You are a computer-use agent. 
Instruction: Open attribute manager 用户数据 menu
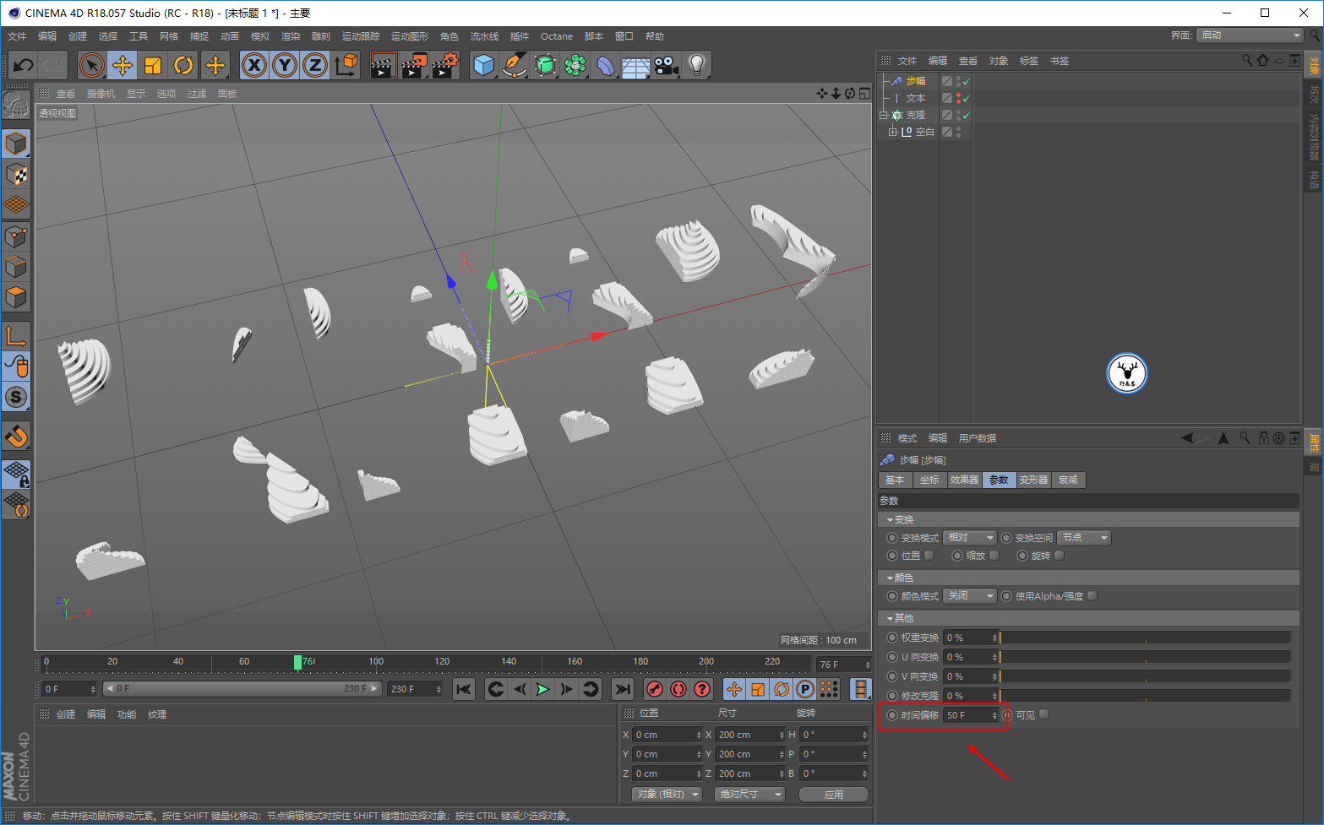[x=978, y=438]
